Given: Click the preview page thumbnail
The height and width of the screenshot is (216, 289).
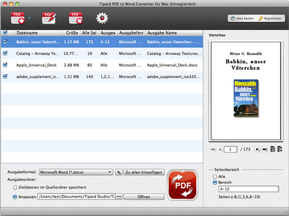Looking at the screenshot, I should tap(246, 91).
